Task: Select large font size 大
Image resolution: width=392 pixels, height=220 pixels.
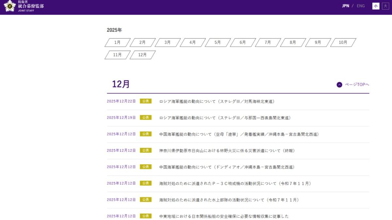Action: pos(385,6)
